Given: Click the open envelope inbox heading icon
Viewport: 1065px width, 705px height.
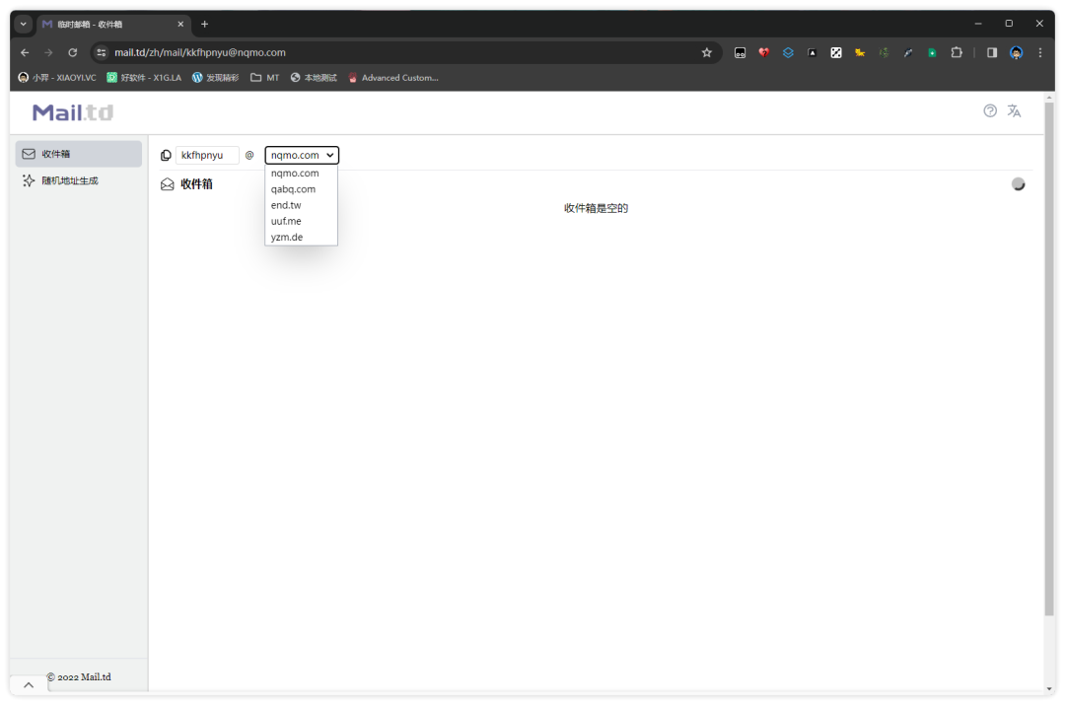Looking at the screenshot, I should (x=167, y=184).
